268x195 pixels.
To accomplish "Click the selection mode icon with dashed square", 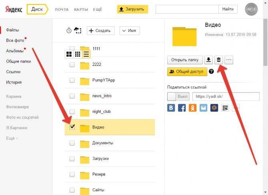I will pos(78,30).
